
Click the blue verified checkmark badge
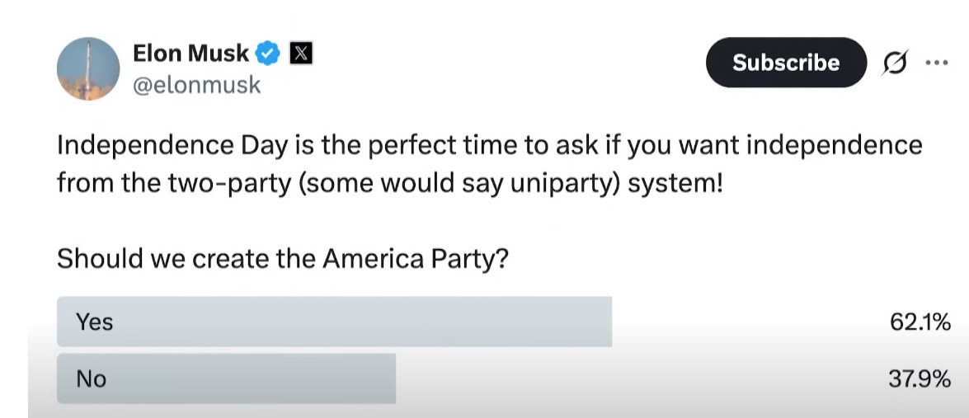(x=267, y=54)
